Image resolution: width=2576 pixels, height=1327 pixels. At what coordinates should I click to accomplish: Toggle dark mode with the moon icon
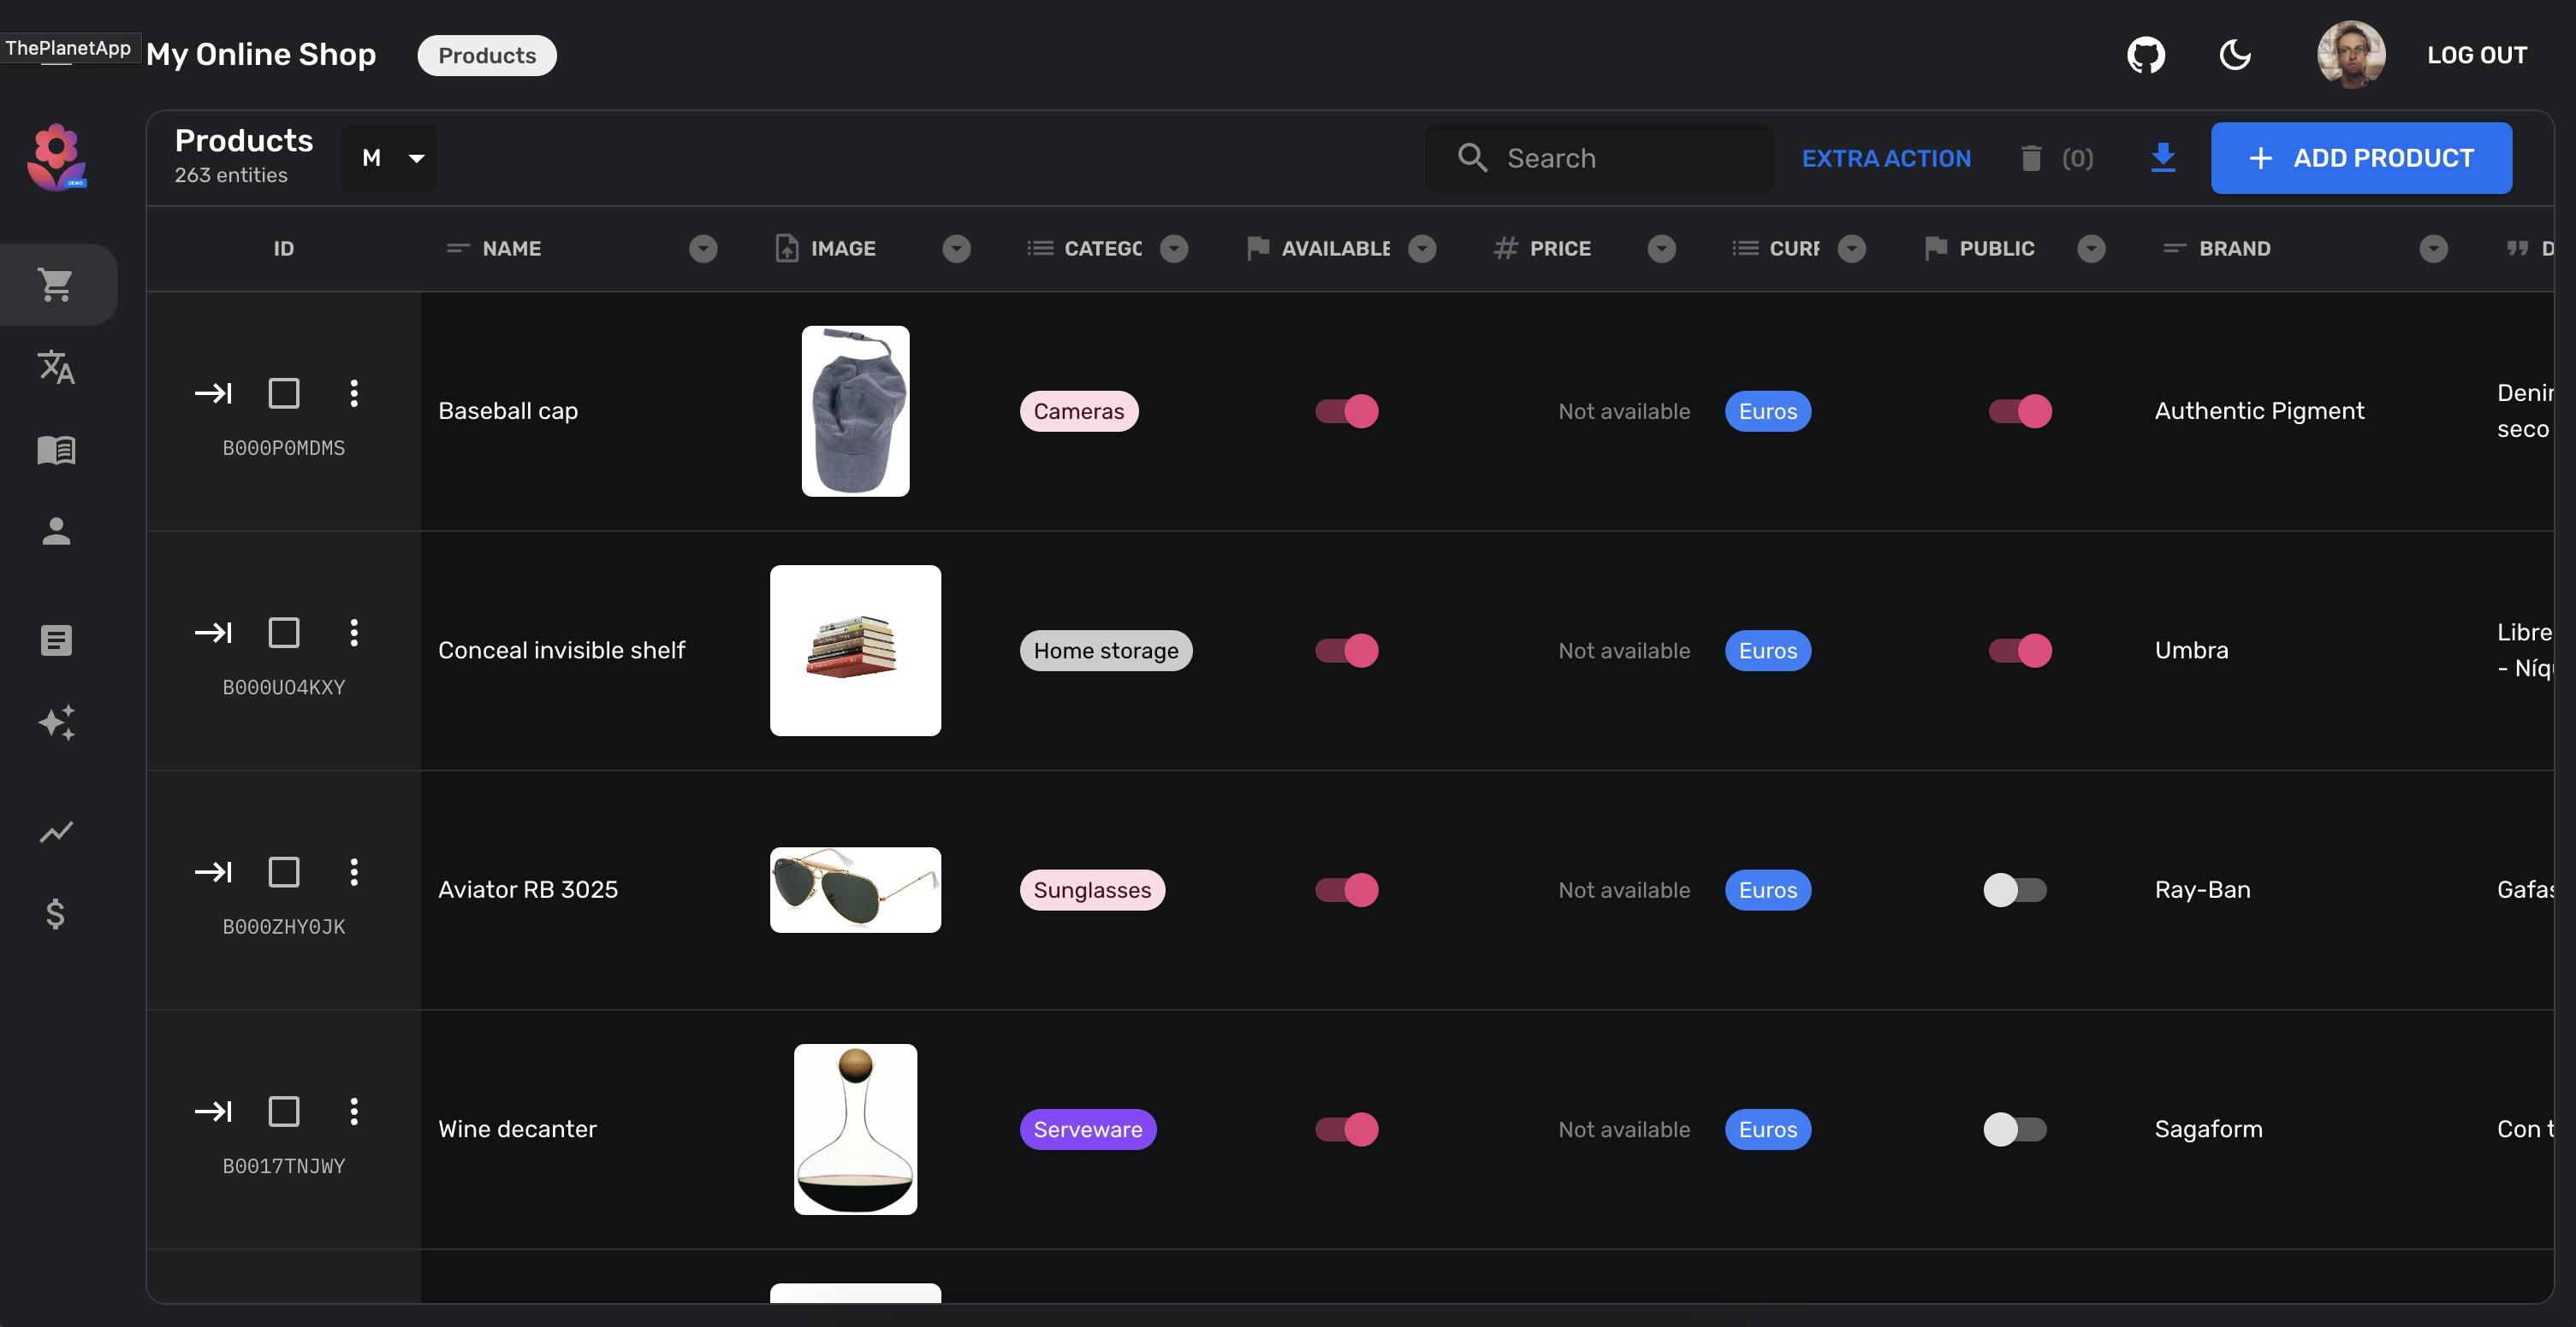click(2236, 55)
